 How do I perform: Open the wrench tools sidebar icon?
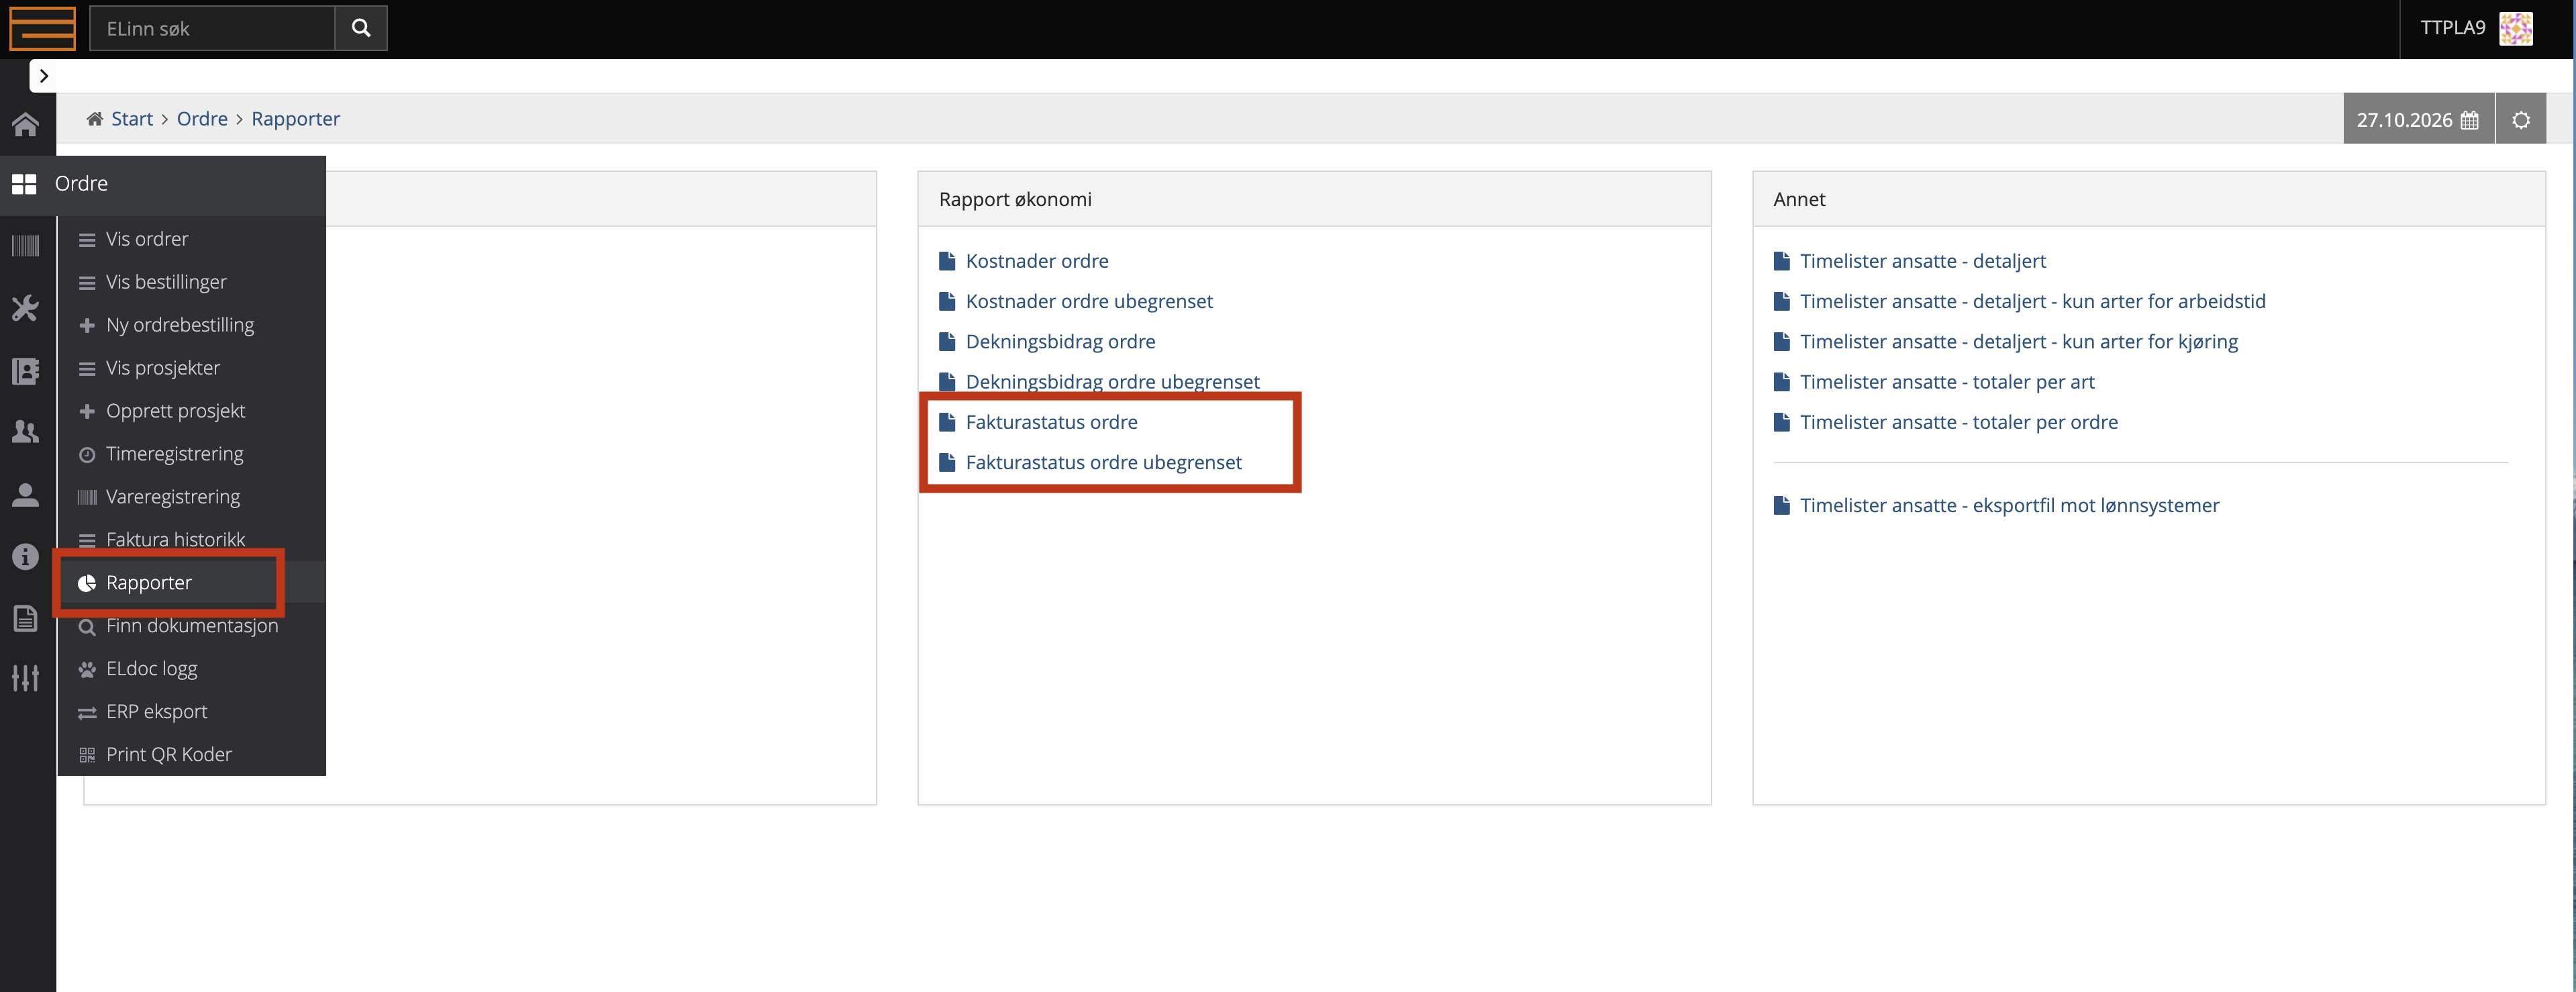point(26,308)
